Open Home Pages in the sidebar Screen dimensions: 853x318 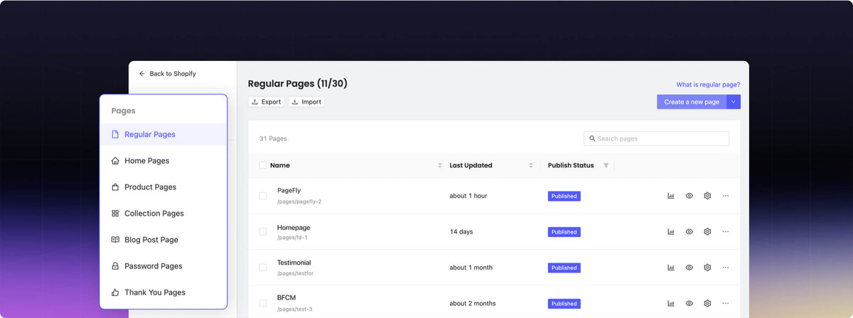point(146,161)
